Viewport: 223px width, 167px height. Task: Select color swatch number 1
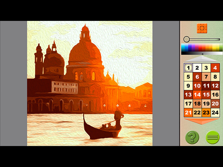[x=188, y=68]
